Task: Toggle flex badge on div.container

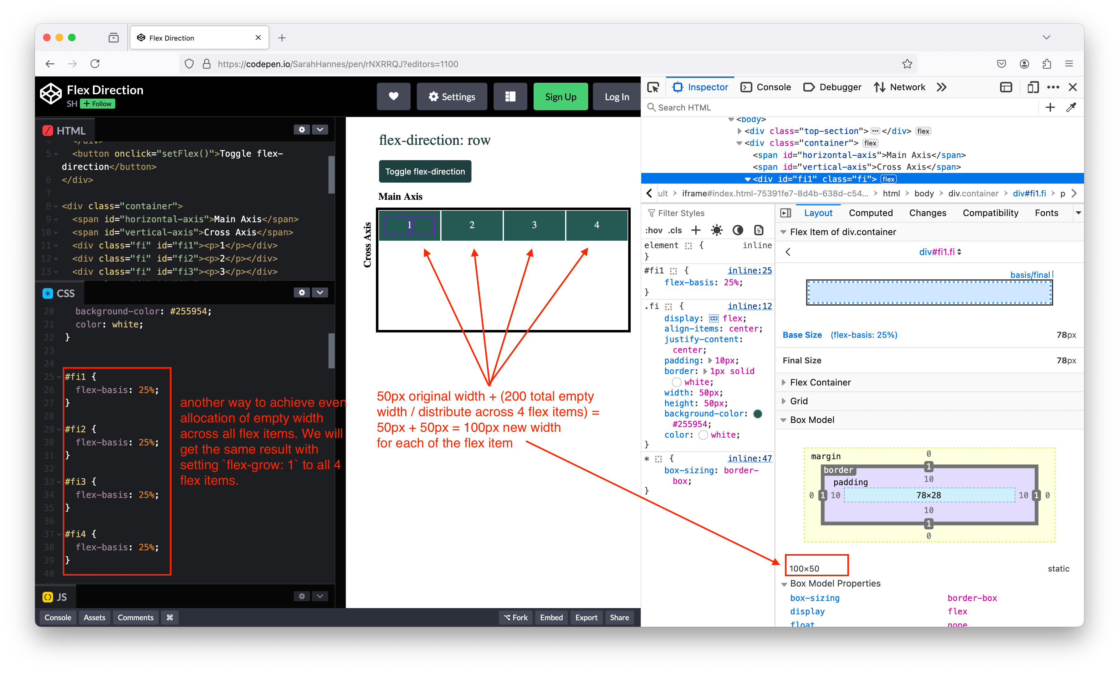Action: [x=870, y=143]
